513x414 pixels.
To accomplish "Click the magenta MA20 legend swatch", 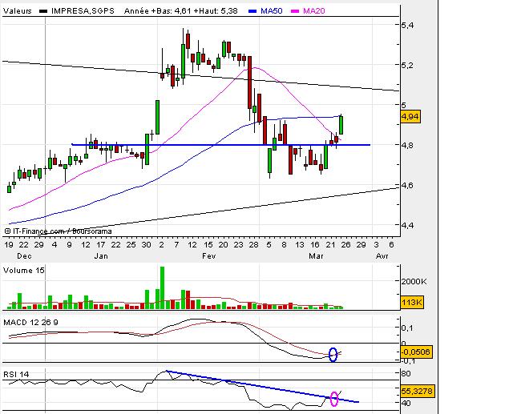I will (x=295, y=11).
